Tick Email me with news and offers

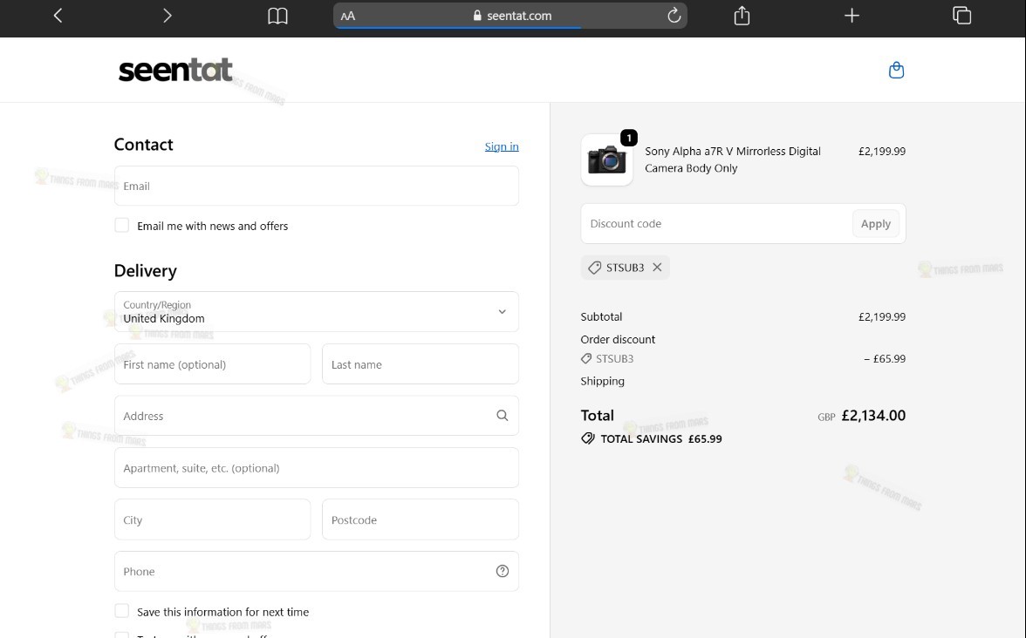(122, 225)
